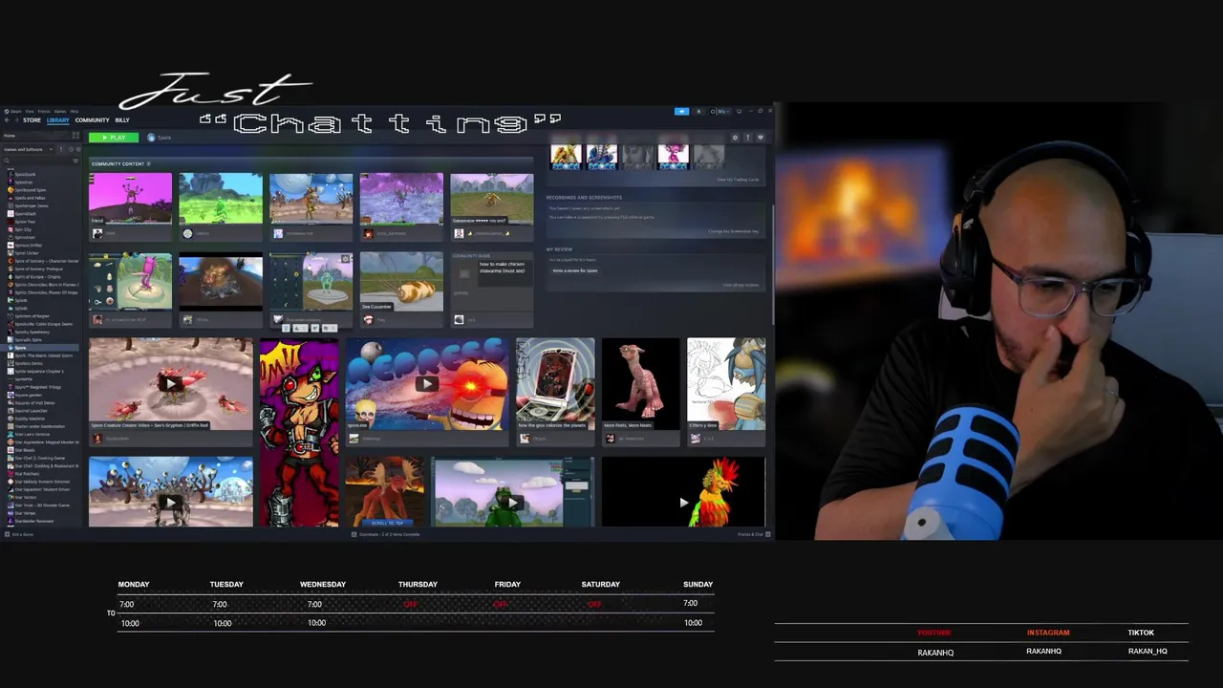Open the advanced filter icon beside search
Viewport: 1223px width, 688px height.
click(x=75, y=161)
